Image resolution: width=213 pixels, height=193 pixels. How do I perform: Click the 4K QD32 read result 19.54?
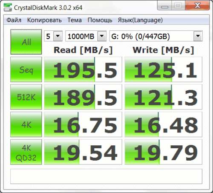coord(83,152)
